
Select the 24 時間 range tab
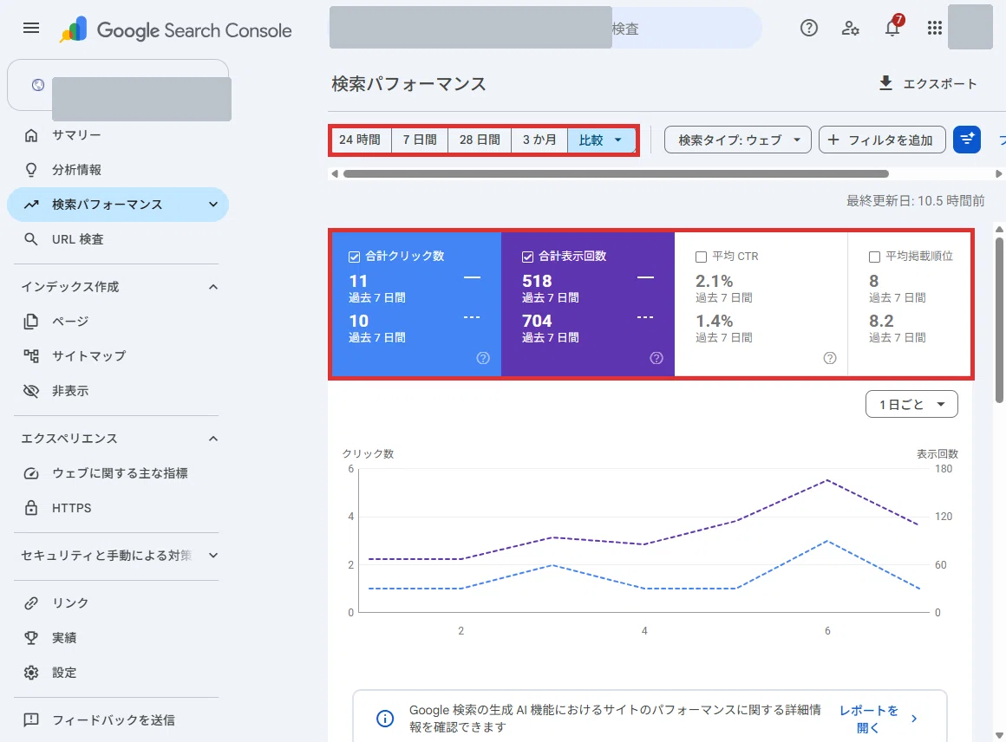pyautogui.click(x=360, y=140)
